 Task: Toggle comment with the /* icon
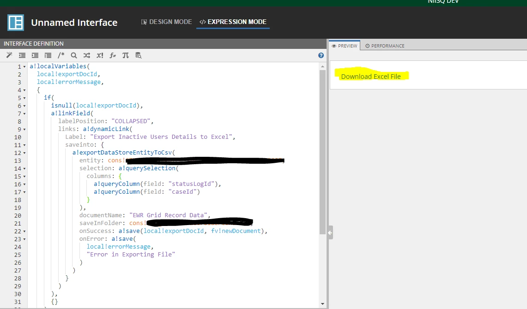pyautogui.click(x=61, y=55)
